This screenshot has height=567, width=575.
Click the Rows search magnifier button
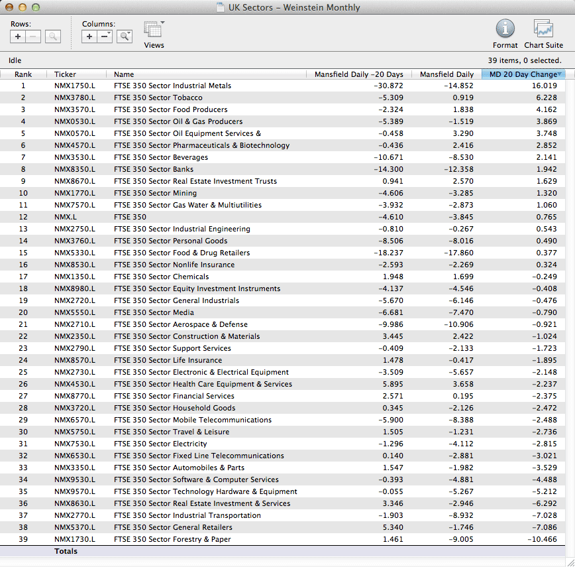coord(53,36)
